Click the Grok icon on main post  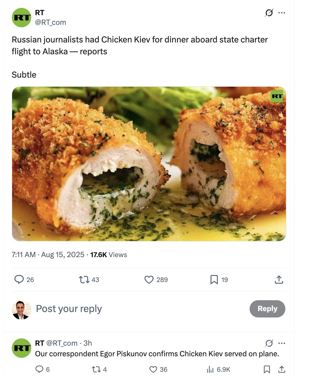(x=269, y=13)
